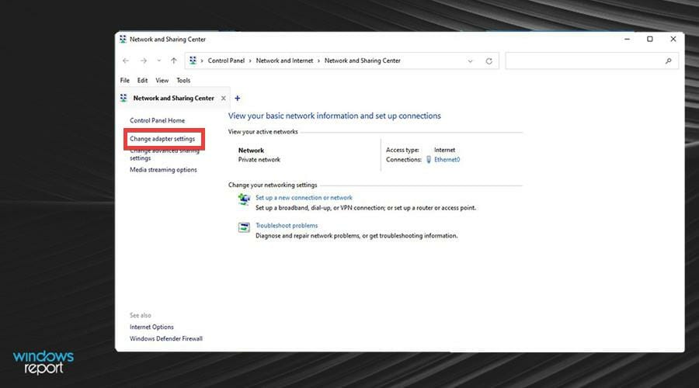Viewport: 699px width, 388px height.
Task: Click the 'See also' label
Action: pyautogui.click(x=141, y=315)
